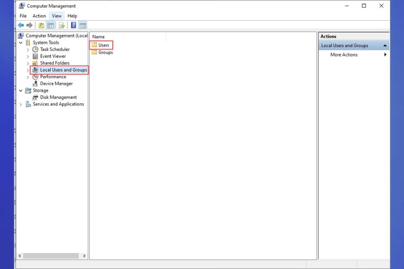Screen dimensions: 404x269
Task: Click the Shared Folders icon in tree
Action: click(35, 63)
